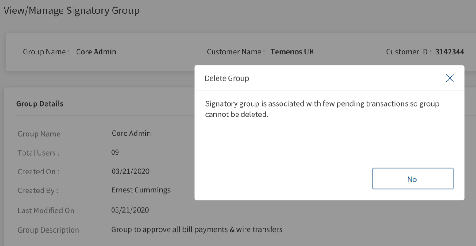The width and height of the screenshot is (476, 246).
Task: Select the Created On date value
Action: [x=130, y=171]
